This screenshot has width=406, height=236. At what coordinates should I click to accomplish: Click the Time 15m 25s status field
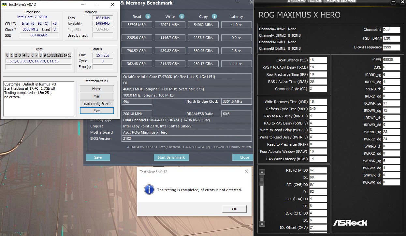point(103,55)
